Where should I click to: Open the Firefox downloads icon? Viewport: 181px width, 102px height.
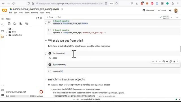(137, 3)
